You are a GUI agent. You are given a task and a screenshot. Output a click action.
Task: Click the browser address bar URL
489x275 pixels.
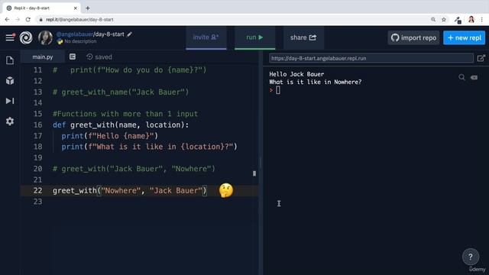click(x=79, y=20)
